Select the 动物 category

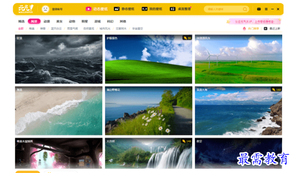[x=72, y=21]
